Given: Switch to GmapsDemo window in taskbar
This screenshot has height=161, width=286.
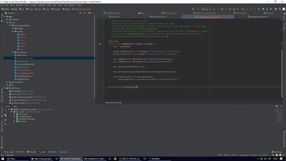Looking at the screenshot, I should (95, 159).
